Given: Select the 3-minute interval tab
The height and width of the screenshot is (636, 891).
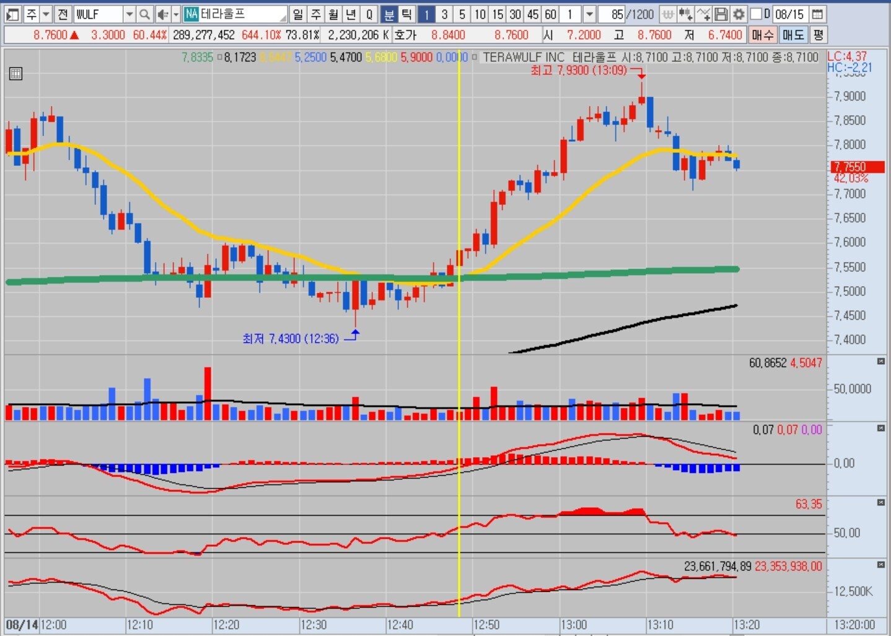Looking at the screenshot, I should (444, 14).
